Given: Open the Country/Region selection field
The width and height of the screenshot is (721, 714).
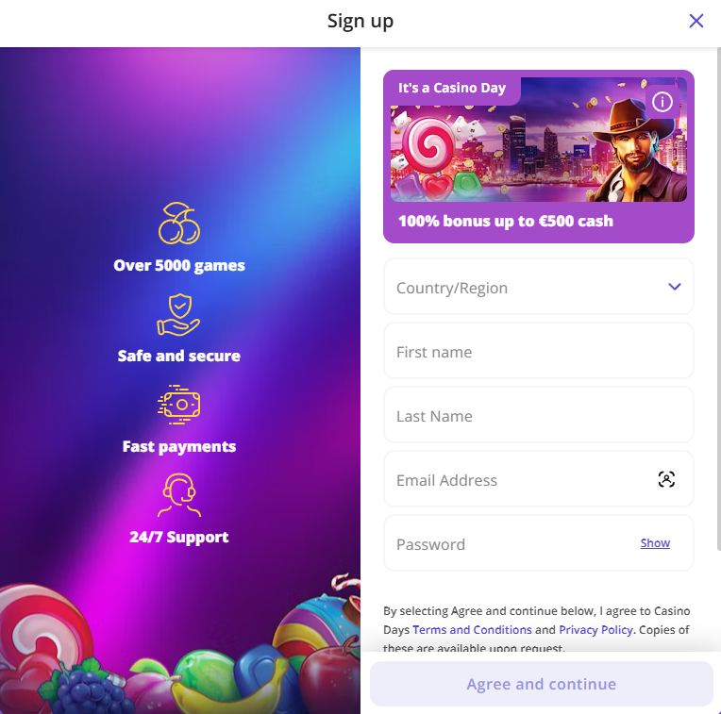Looking at the screenshot, I should click(539, 286).
